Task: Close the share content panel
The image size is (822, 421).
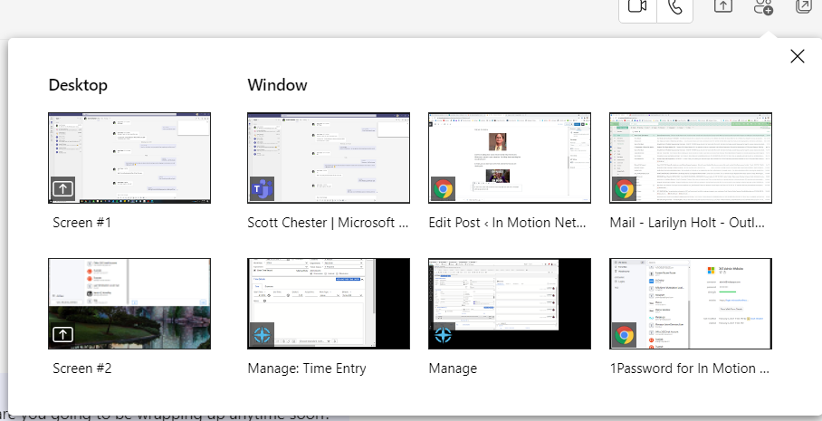Action: [797, 56]
